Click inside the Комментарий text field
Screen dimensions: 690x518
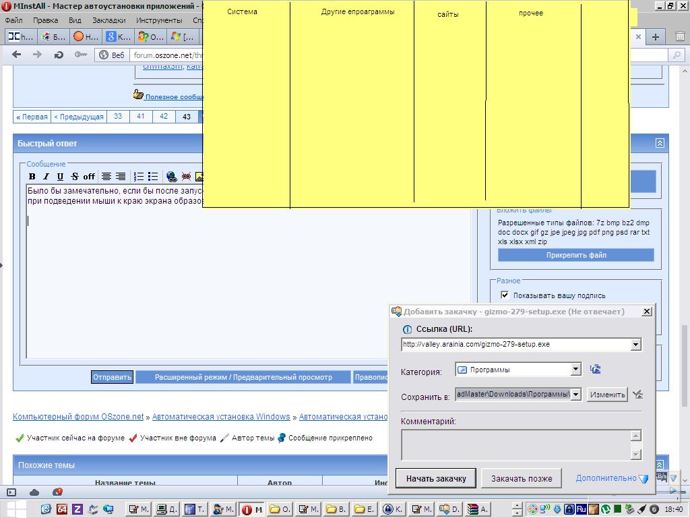[516, 444]
